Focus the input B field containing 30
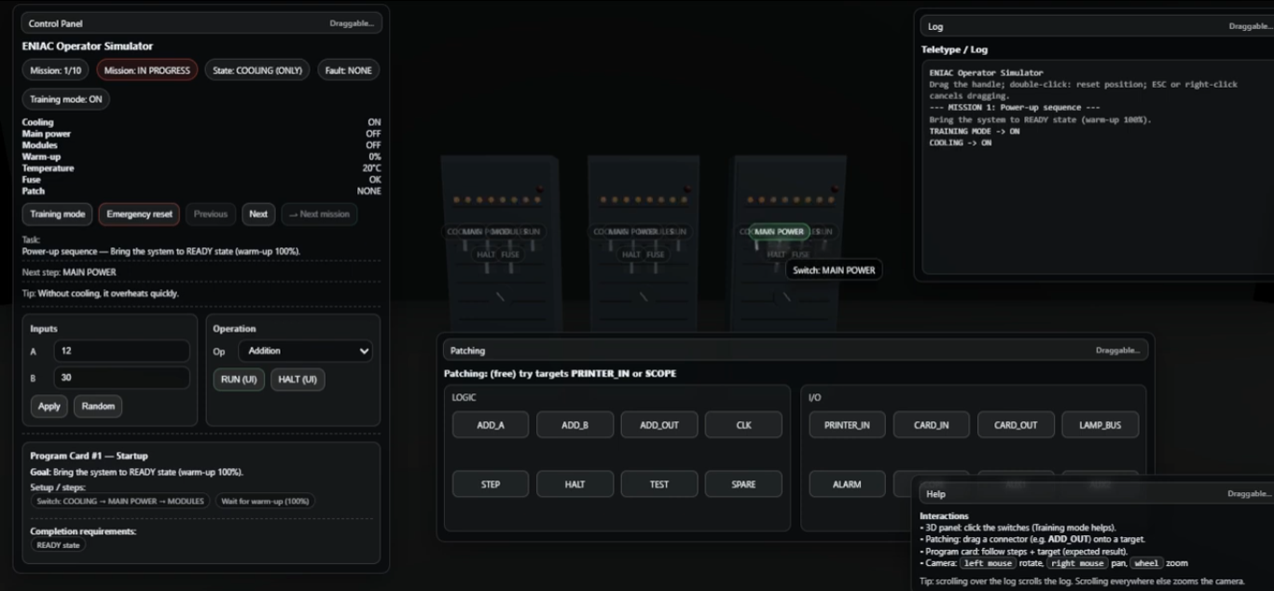 [x=121, y=378]
